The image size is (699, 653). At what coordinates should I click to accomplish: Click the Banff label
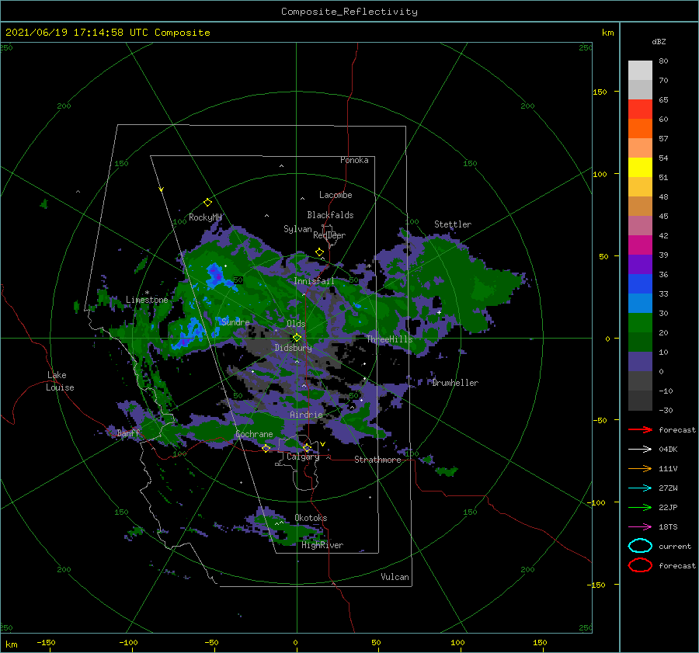click(128, 433)
